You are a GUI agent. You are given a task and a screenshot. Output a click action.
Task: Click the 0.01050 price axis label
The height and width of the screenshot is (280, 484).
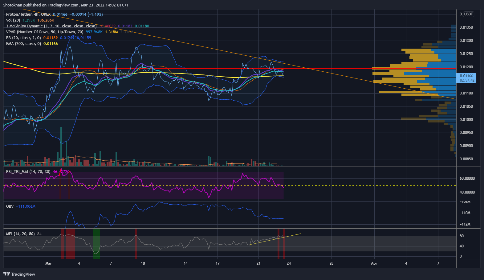pos(466,106)
